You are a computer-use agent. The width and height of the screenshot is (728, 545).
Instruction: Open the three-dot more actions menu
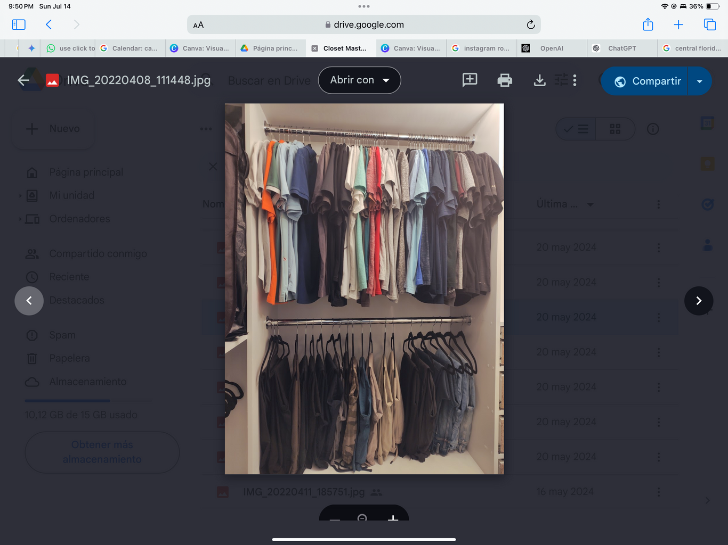pyautogui.click(x=575, y=80)
